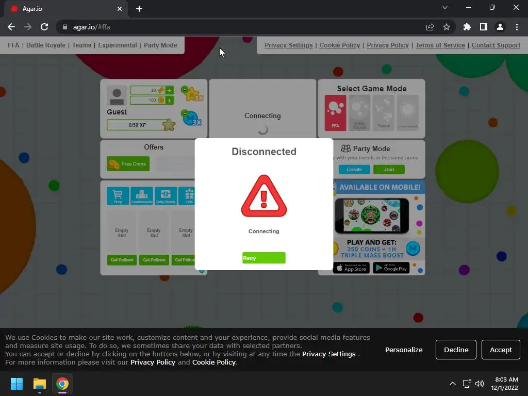Share this page icon in address bar
528x396 pixels.
[430, 27]
